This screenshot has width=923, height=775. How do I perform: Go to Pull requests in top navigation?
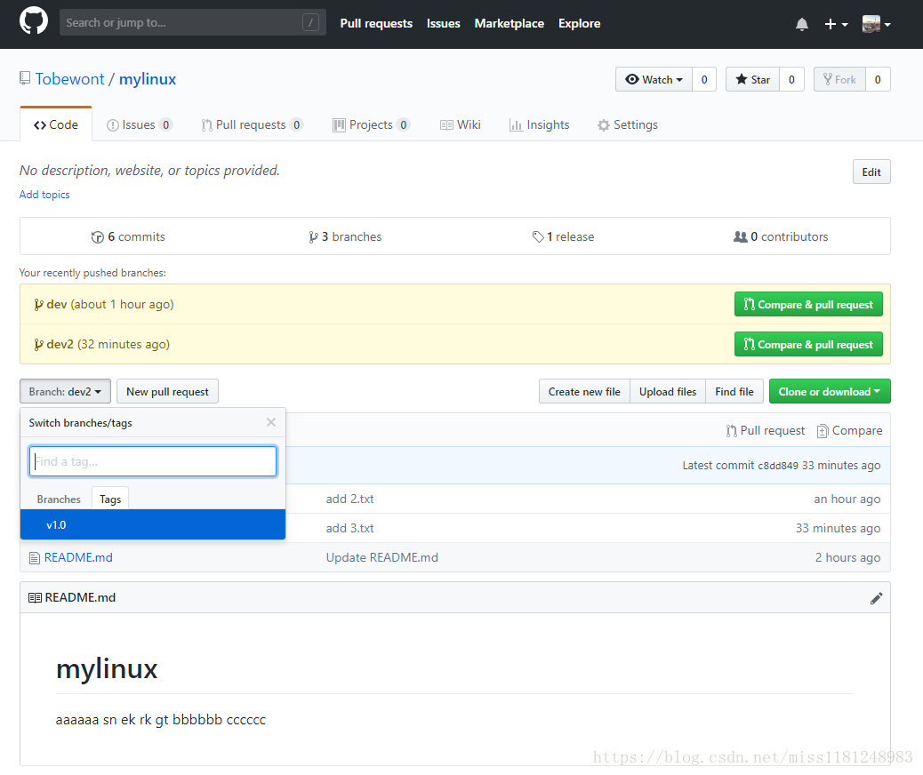pos(376,23)
